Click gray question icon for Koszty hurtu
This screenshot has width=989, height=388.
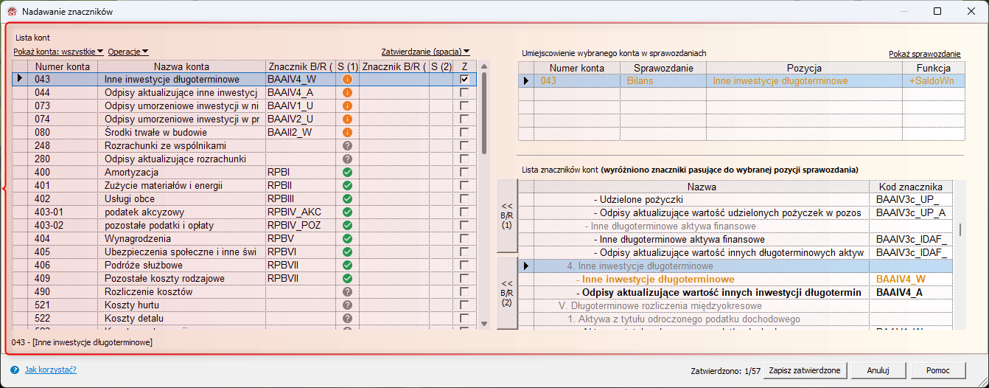[x=347, y=305]
